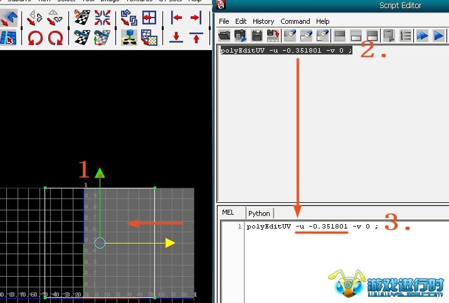Click the Clear Input eraser icon
Viewport: 449px width, 303px height.
tap(306, 36)
